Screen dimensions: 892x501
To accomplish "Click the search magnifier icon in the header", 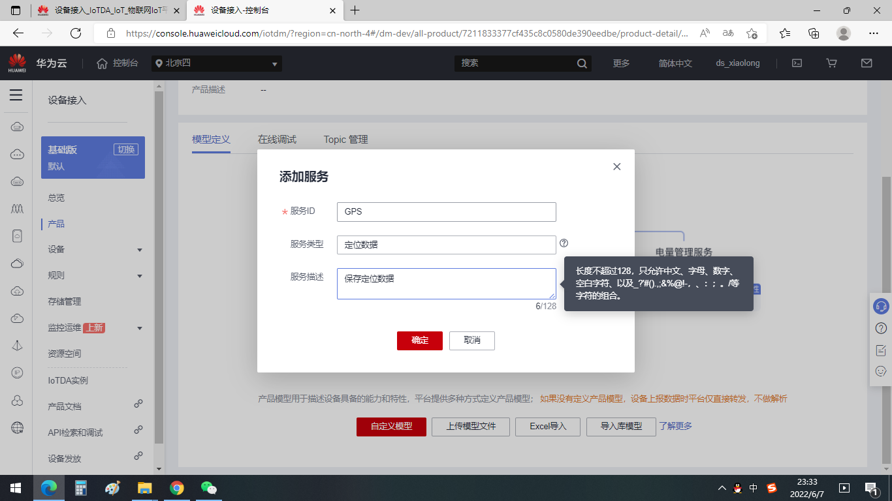I will coord(582,63).
